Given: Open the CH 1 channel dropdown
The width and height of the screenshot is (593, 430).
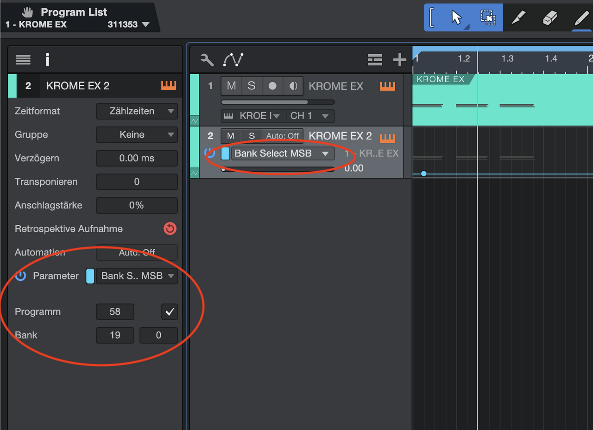Looking at the screenshot, I should 309,116.
